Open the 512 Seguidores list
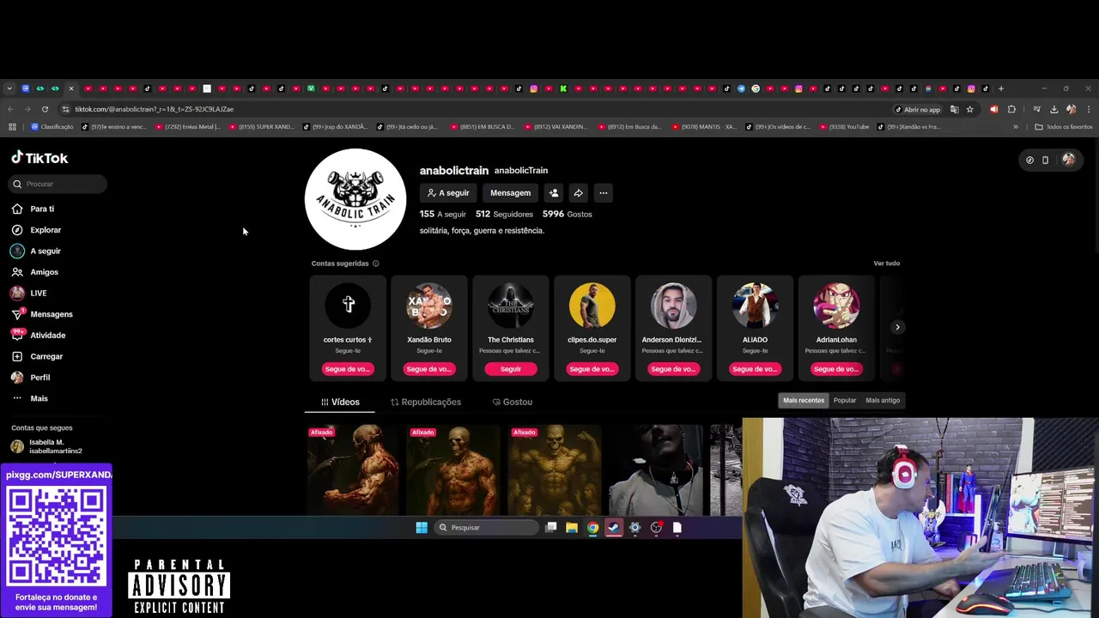 point(504,214)
